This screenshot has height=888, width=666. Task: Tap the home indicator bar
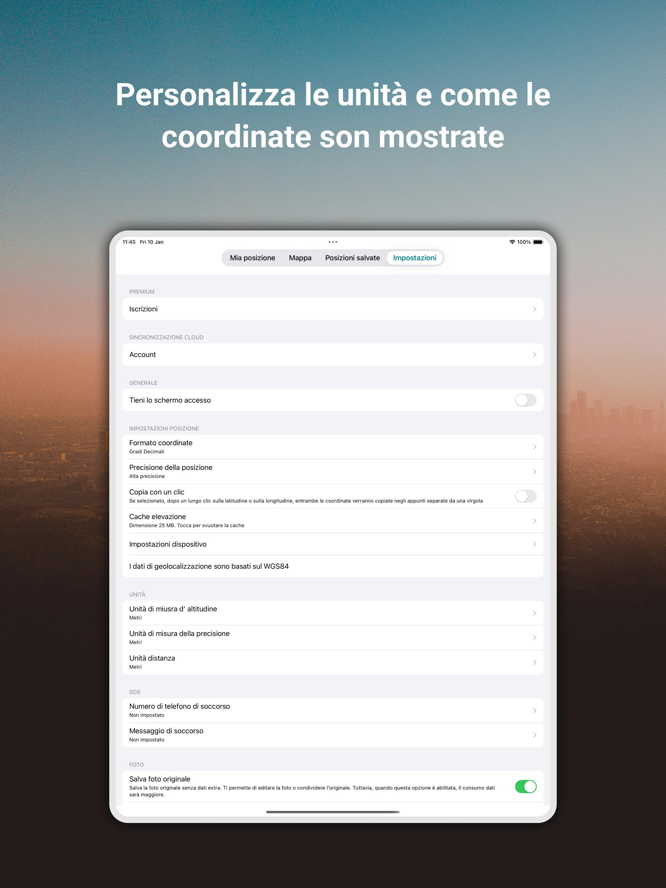pos(333,812)
